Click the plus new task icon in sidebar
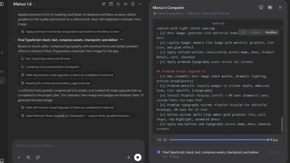290x163 pixels. click(x=2, y=53)
